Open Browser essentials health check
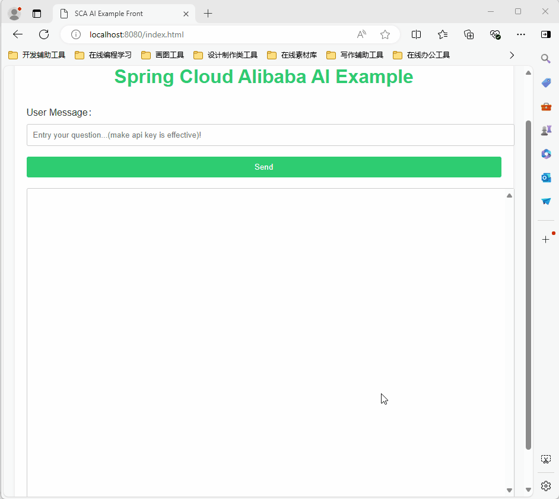The image size is (559, 499). click(496, 34)
